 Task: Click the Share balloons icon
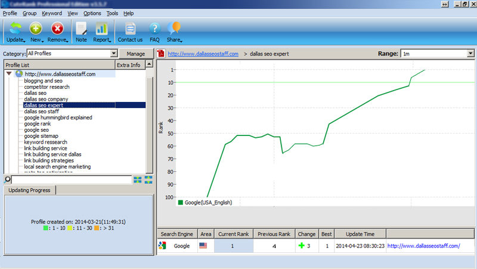174,28
